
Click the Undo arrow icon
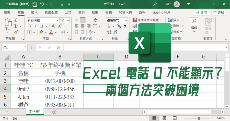coord(42,4)
